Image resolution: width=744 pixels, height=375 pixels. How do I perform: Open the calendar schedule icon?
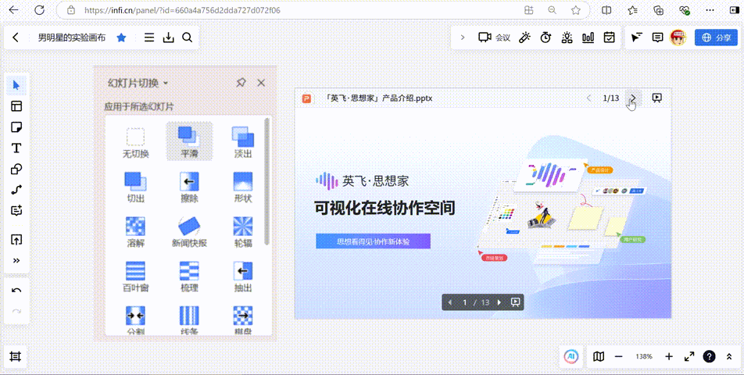pos(610,38)
